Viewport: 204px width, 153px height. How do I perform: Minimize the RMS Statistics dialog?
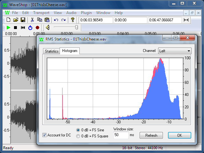click(167, 38)
